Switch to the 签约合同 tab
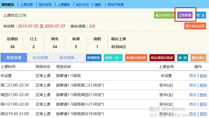This screenshot has height=118, width=209. point(45,4)
